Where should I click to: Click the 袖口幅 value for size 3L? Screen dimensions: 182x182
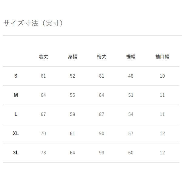162,153
